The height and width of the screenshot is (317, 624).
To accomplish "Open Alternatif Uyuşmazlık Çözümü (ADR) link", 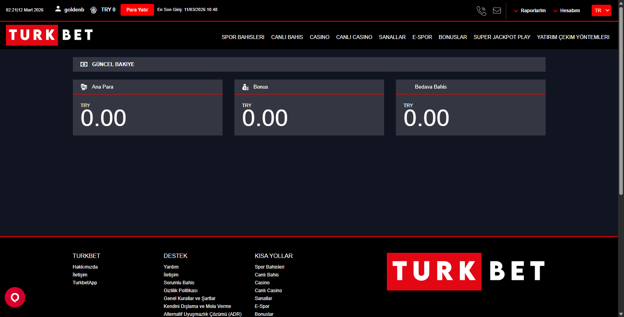I will [202, 314].
